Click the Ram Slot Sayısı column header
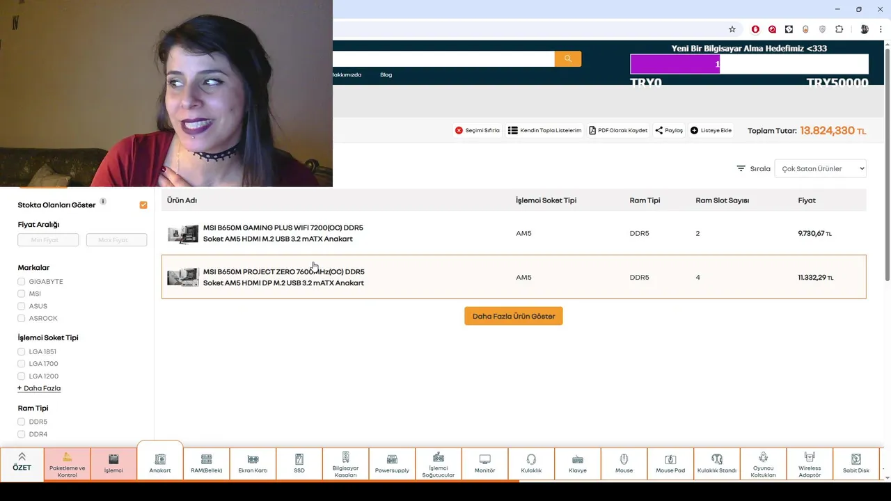The width and height of the screenshot is (891, 501). point(722,200)
